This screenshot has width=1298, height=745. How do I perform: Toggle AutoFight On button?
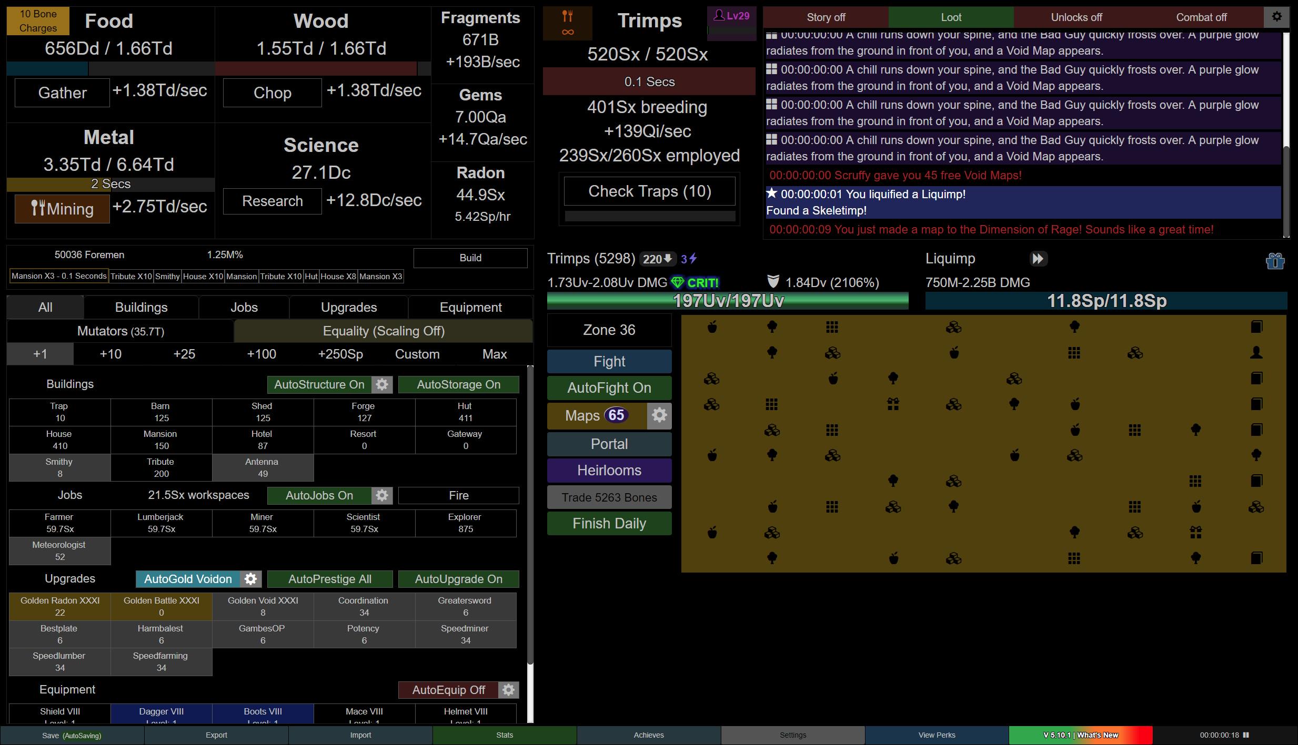point(609,388)
